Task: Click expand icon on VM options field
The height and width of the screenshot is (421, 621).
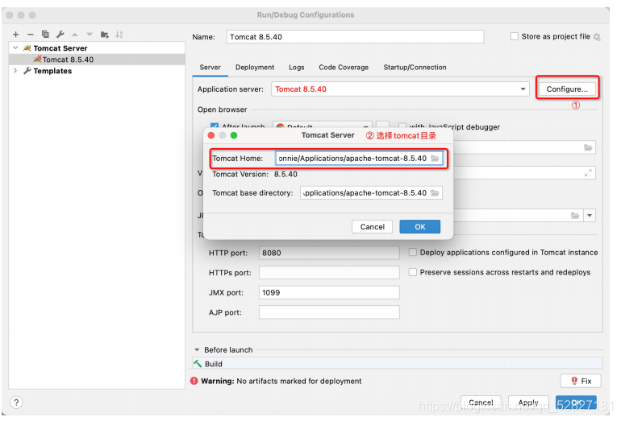Action: [x=588, y=173]
